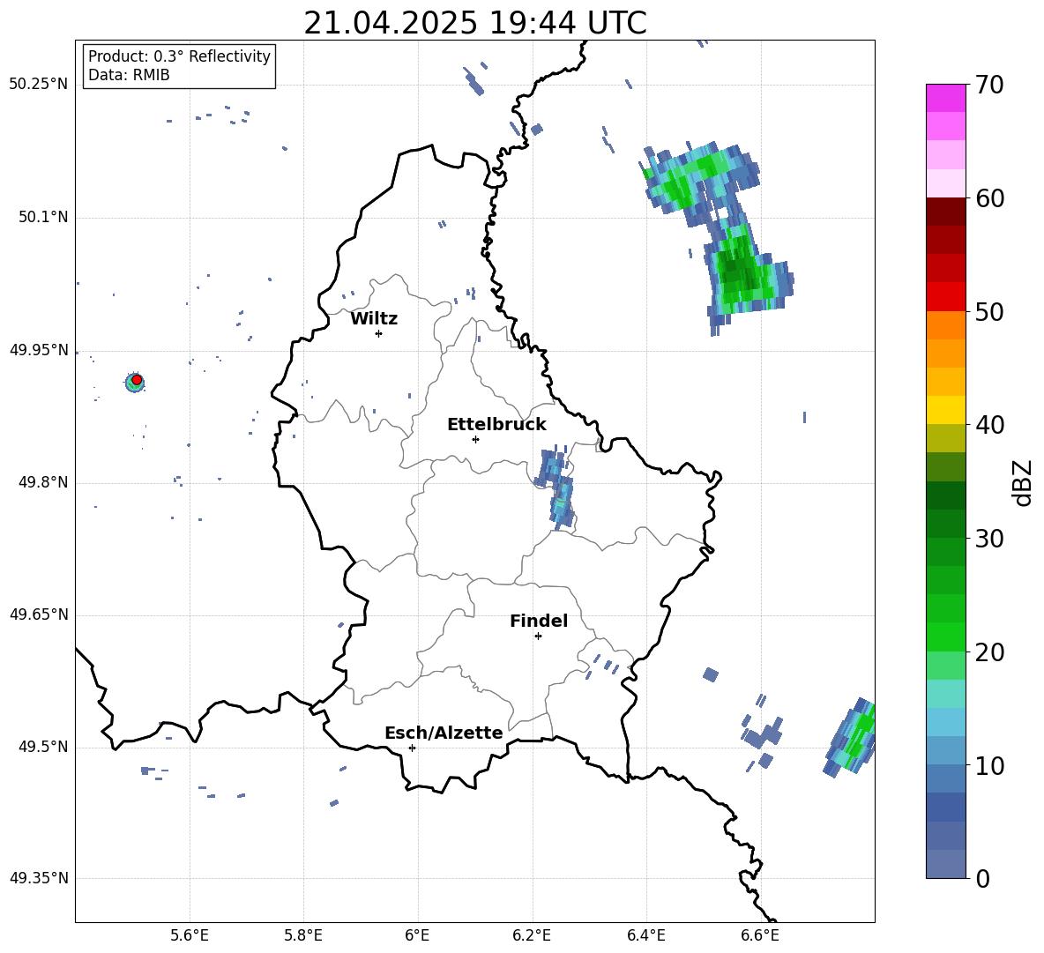Viewport: 1044px width, 953px height.
Task: Pick the yellow colorbar segment above 40
Action: [945, 410]
